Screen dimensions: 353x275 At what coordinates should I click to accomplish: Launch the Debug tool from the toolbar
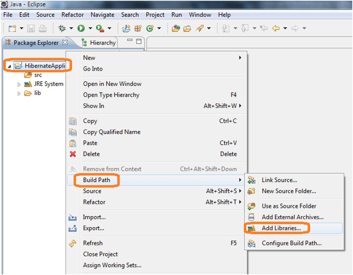click(62, 28)
